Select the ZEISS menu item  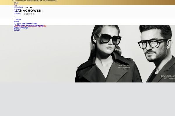point(18,19)
